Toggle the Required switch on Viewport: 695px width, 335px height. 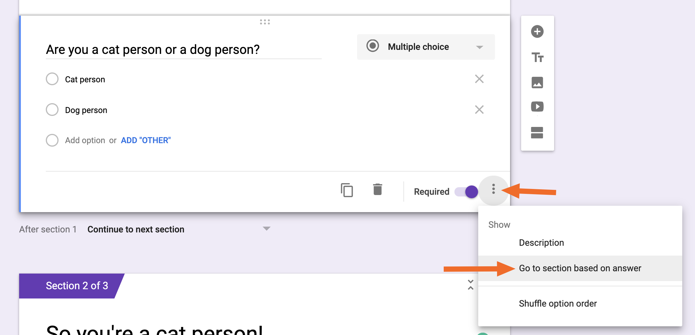click(x=466, y=192)
